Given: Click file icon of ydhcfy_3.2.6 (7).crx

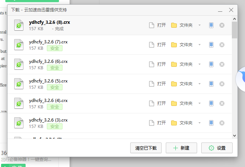Looking at the screenshot, I should (19, 44).
